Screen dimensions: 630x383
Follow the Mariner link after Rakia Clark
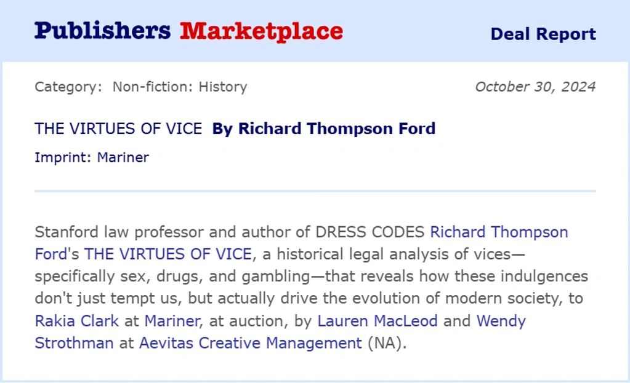point(172,321)
